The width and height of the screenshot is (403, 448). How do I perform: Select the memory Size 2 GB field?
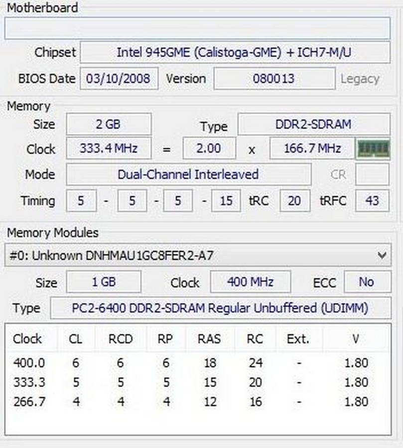click(x=108, y=124)
